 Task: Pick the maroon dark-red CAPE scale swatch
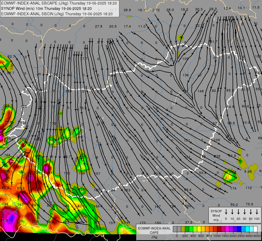point(219,229)
